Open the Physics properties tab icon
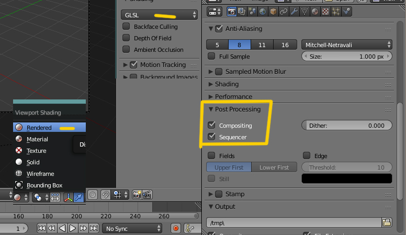This screenshot has height=235, width=406. (x=346, y=12)
